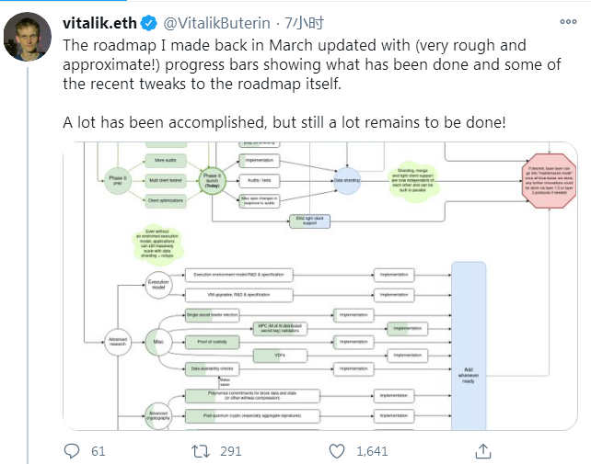Click the tweet text about roadmap
This screenshot has width=591, height=464.
tap(312, 84)
